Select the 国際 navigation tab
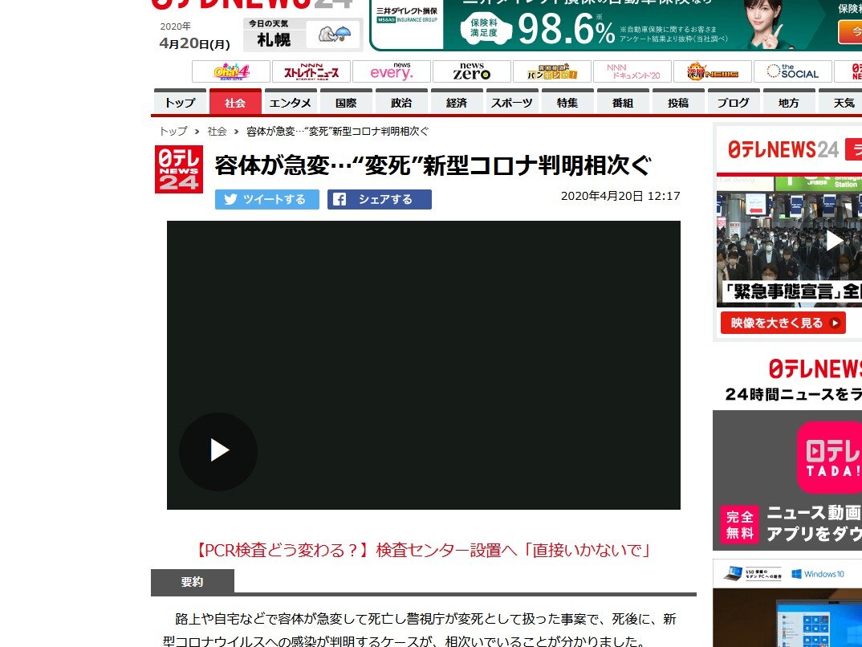862x647 pixels. click(x=346, y=102)
